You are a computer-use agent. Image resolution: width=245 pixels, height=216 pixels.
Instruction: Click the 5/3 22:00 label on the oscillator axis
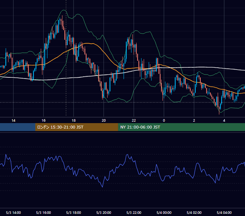(134, 212)
